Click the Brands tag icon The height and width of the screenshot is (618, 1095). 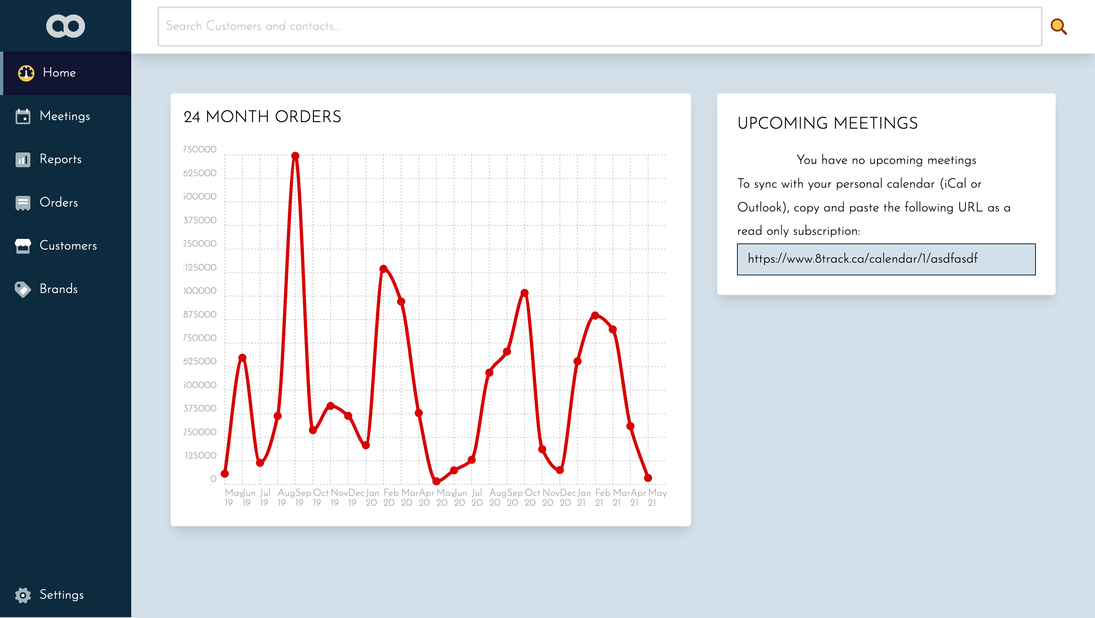pos(23,289)
